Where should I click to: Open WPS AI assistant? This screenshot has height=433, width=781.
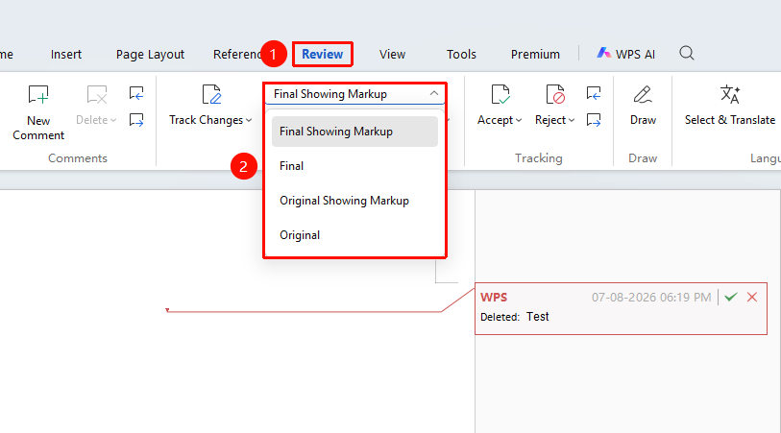(x=625, y=54)
